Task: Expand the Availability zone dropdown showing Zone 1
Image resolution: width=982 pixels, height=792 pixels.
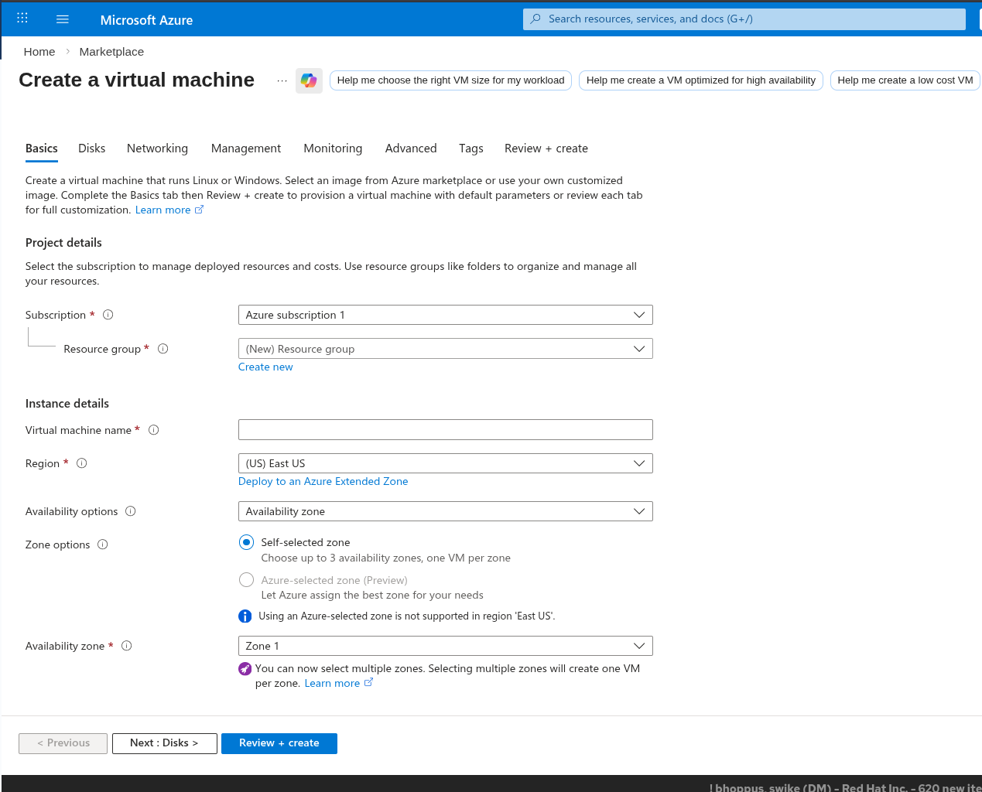Action: pos(445,646)
